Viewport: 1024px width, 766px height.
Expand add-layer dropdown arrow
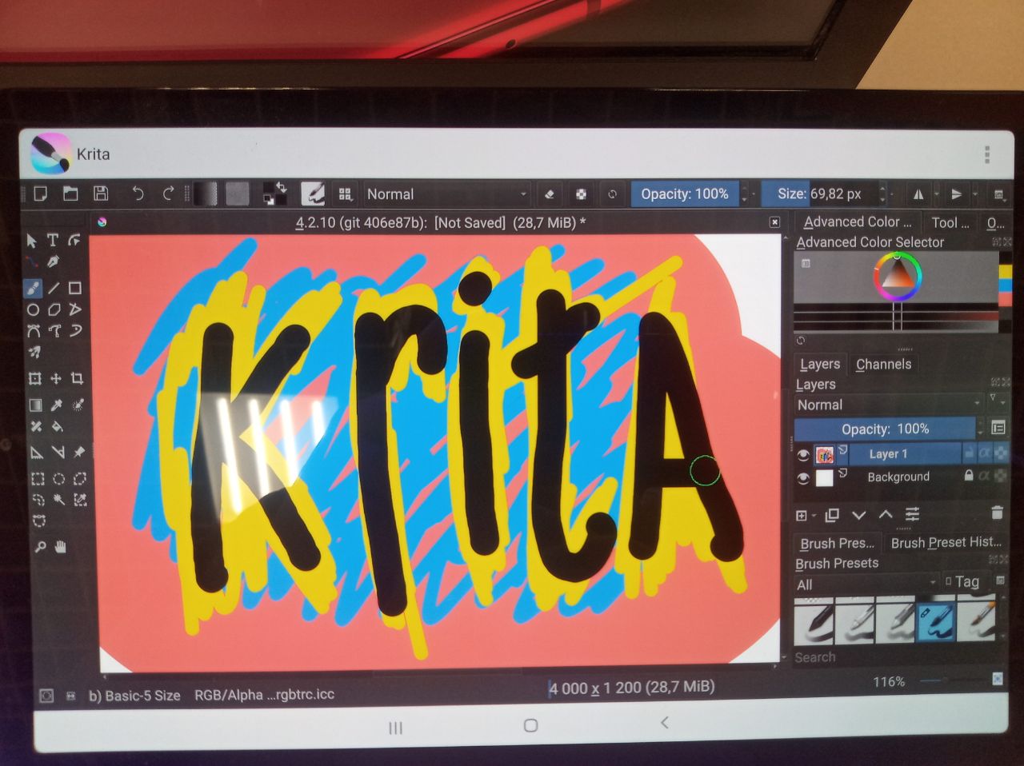tap(814, 517)
